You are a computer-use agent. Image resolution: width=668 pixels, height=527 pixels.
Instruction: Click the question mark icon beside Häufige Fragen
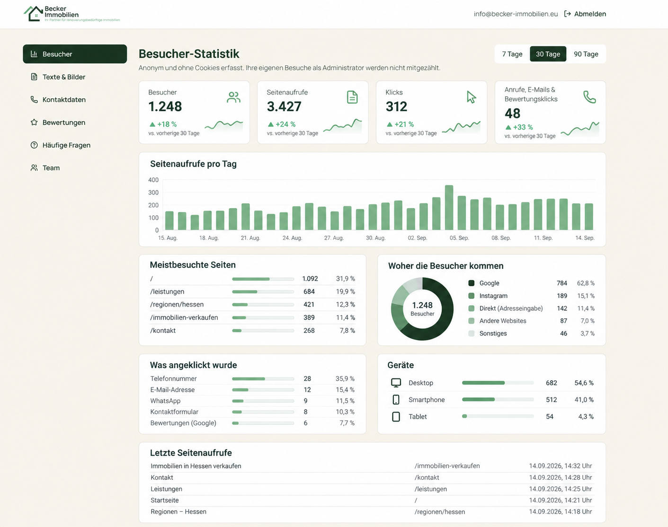(x=34, y=145)
